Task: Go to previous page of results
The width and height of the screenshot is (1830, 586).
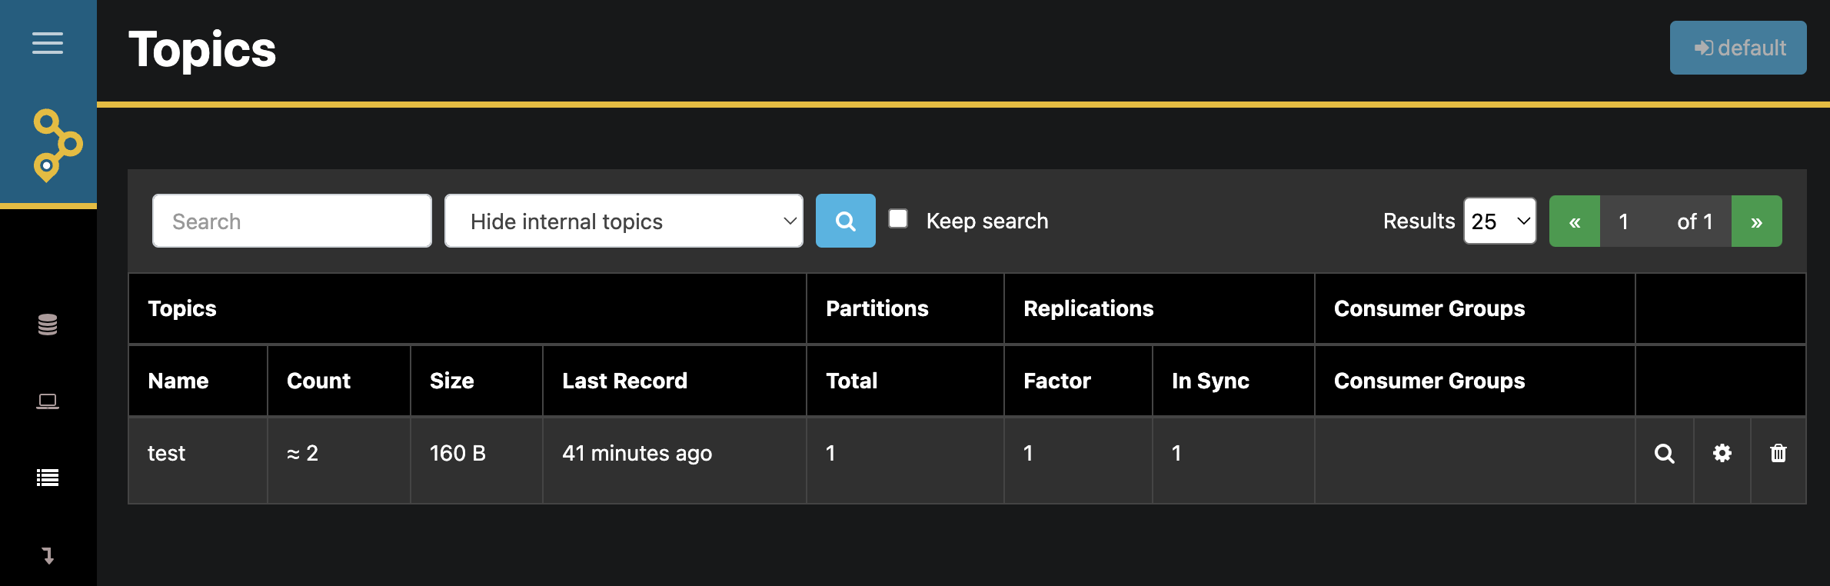Action: [1575, 222]
